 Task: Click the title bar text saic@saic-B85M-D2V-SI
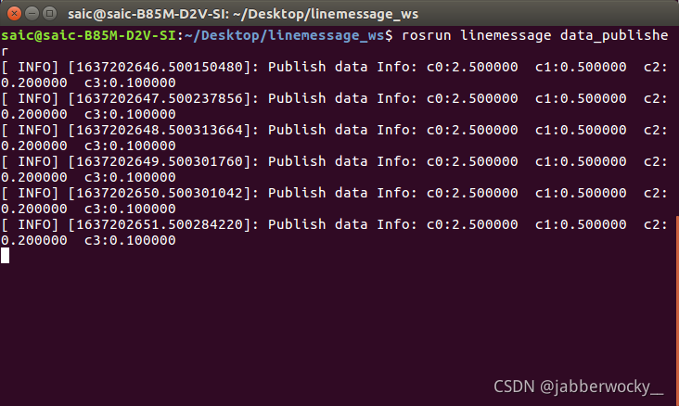tap(148, 14)
